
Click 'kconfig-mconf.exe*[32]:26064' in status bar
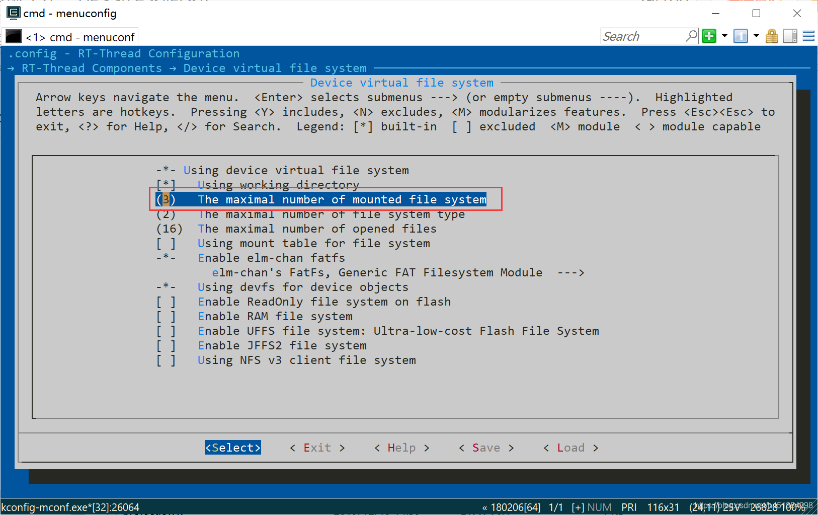70,507
